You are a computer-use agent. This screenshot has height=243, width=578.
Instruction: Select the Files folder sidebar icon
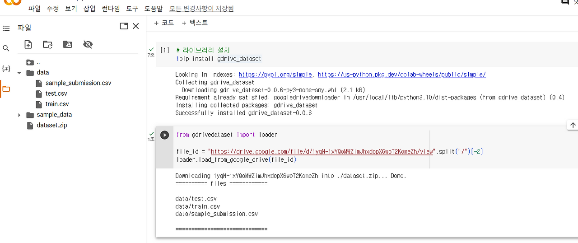coord(6,89)
